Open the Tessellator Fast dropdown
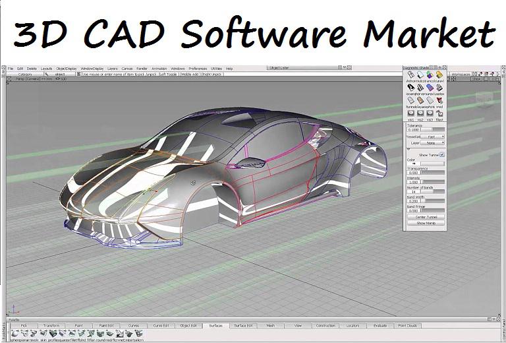The image size is (506, 343). click(x=432, y=137)
